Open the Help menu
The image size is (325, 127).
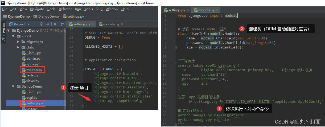click(x=125, y=9)
